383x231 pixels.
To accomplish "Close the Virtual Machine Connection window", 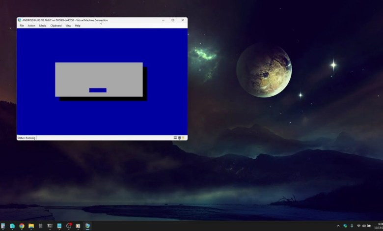I will [x=183, y=20].
